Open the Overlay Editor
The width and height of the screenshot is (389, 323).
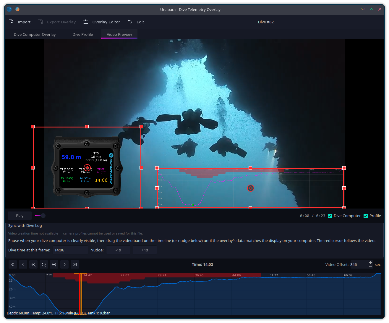[x=102, y=22]
